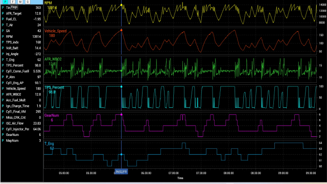This screenshot has width=327, height=184.
Task: Click the Volt_Batt value 14.4
Action: 38,48
